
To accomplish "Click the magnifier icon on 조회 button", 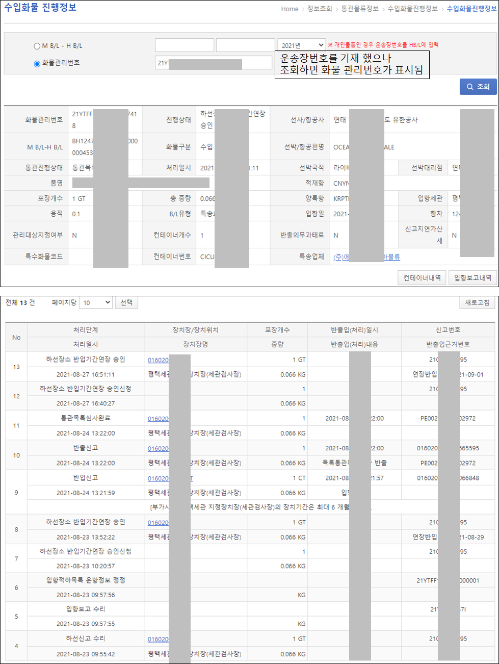I will (x=470, y=87).
